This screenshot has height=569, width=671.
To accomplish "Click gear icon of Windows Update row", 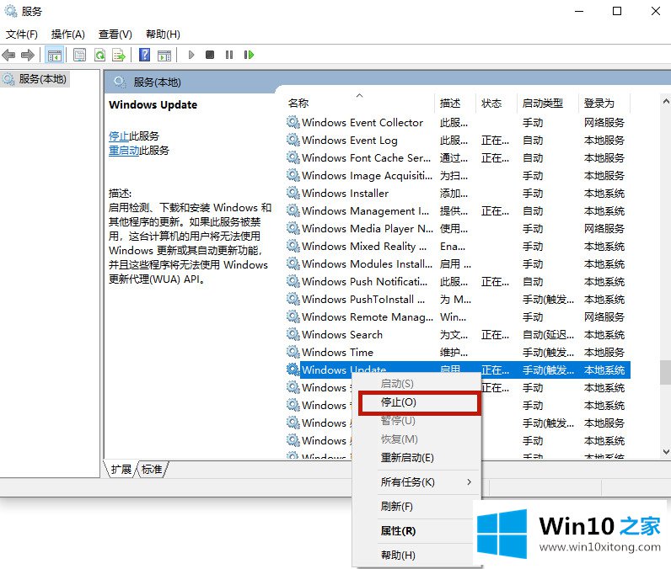I will point(293,370).
